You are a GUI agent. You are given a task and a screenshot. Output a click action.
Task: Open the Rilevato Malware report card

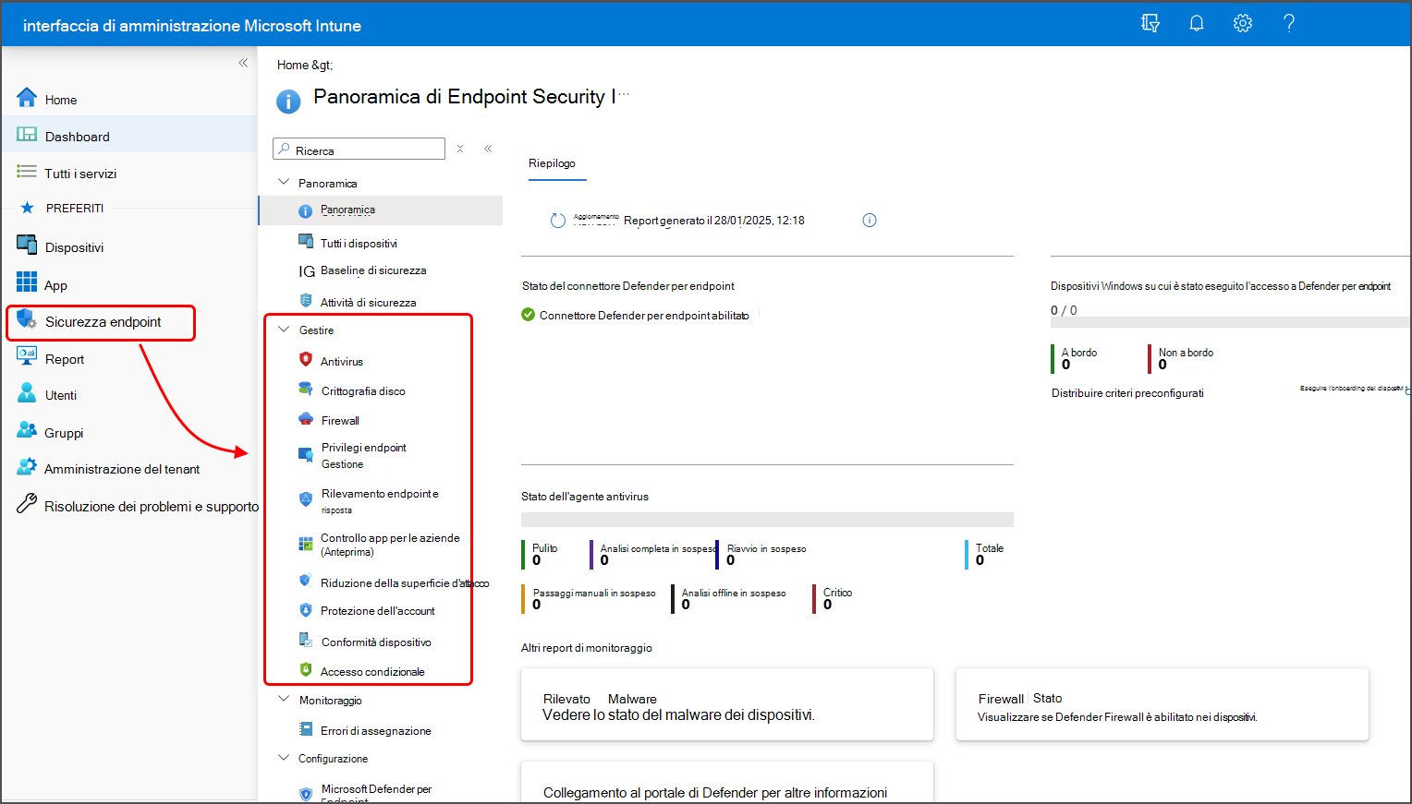[727, 704]
